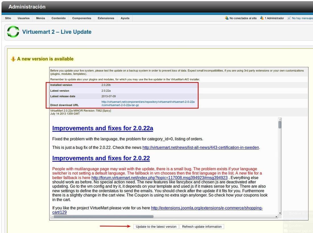The height and width of the screenshot is (233, 313).
Task: Open the Sitio menu
Action: [x=8, y=18]
